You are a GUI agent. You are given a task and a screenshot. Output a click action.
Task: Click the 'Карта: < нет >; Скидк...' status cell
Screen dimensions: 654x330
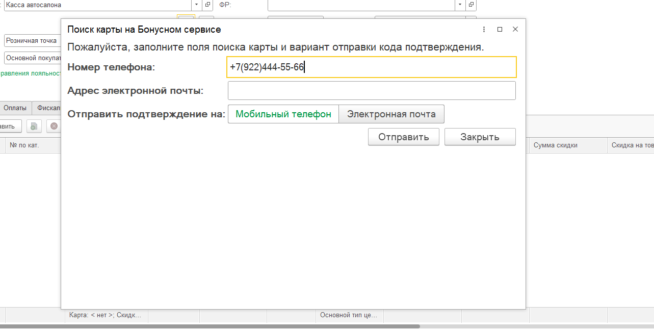coord(108,315)
